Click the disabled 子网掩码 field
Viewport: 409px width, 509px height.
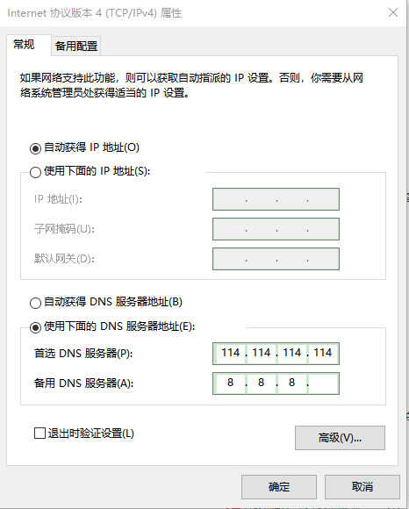(x=276, y=229)
